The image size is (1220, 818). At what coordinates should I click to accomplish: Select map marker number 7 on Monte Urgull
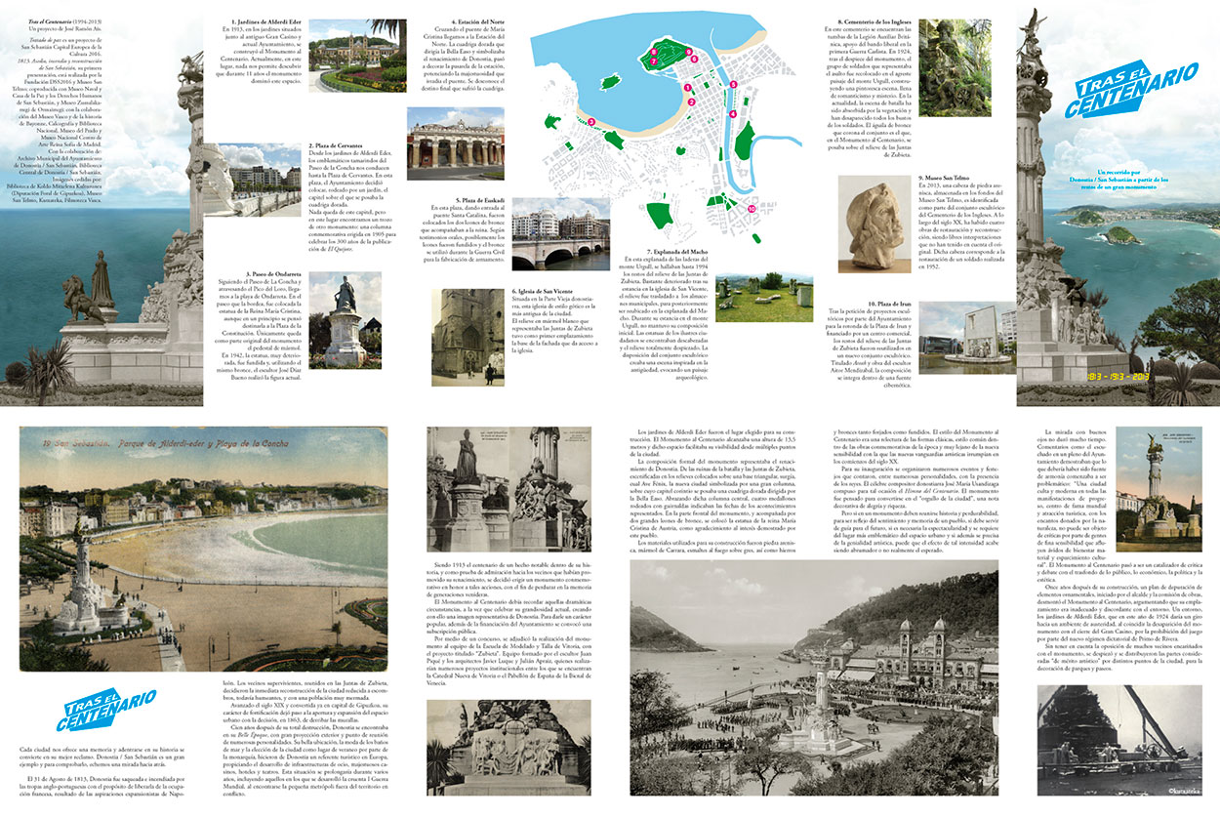click(656, 61)
